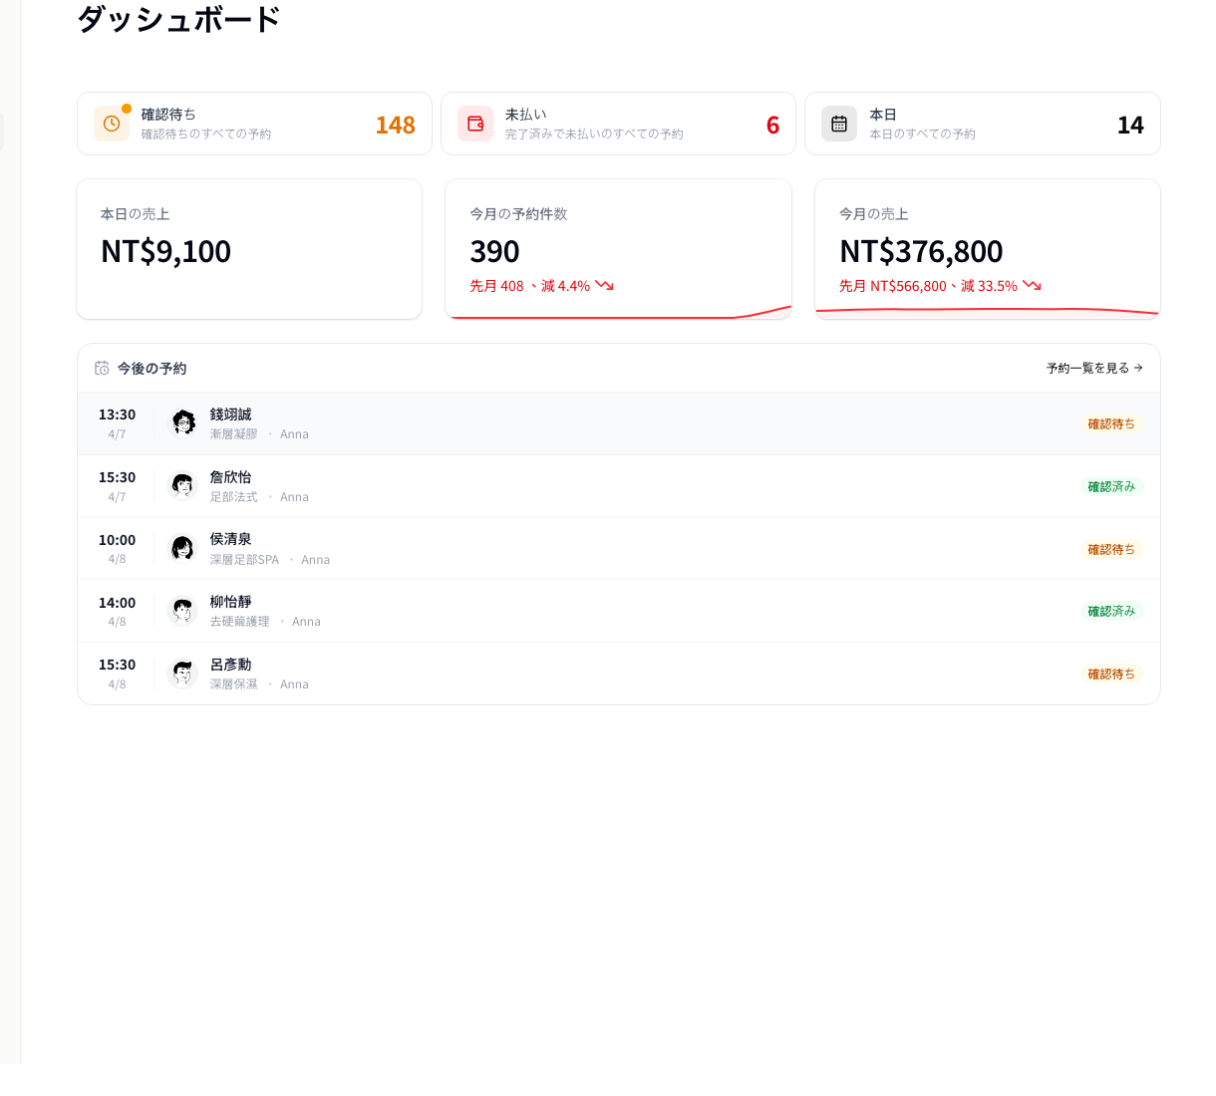Click the red downward trend arrow for 今月の売上
The height and width of the screenshot is (1096, 1216).
pyautogui.click(x=1033, y=285)
